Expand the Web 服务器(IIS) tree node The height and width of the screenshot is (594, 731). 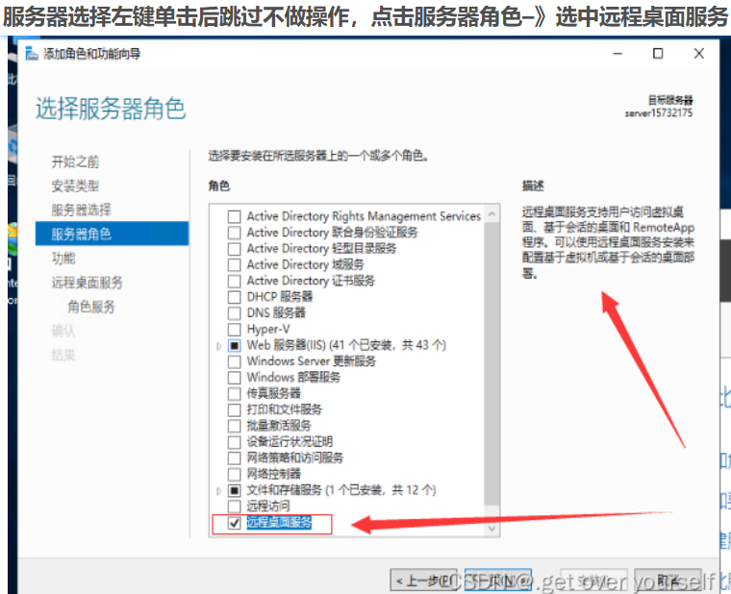click(219, 345)
